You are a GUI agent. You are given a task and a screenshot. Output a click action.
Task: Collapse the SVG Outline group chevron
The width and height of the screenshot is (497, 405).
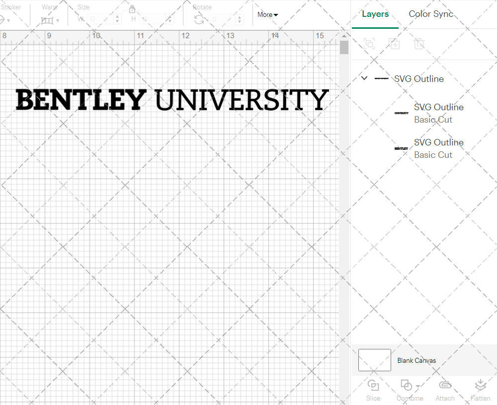(x=364, y=78)
